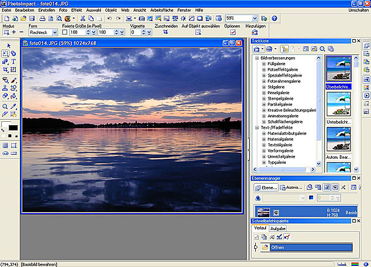
Task: Select the Öffnen history entry
Action: tap(311, 247)
